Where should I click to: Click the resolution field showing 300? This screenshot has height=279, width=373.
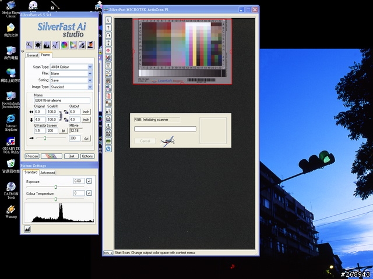tap(75, 138)
